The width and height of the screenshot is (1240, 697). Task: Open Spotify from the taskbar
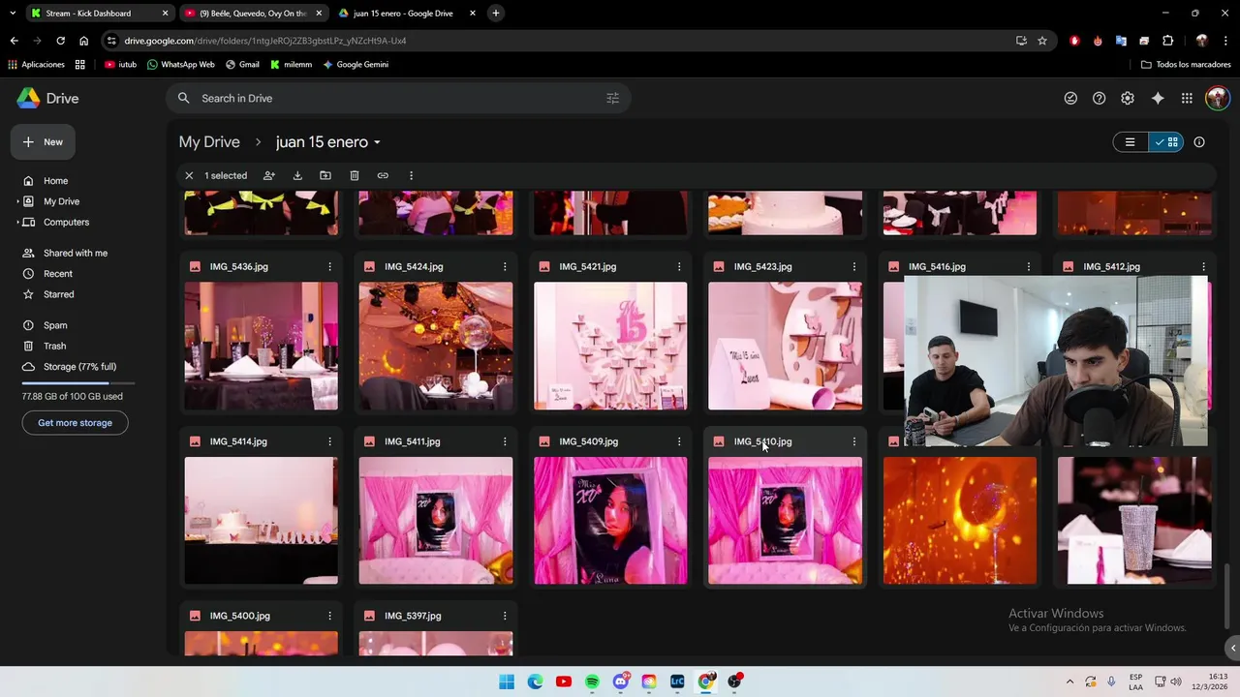[592, 682]
